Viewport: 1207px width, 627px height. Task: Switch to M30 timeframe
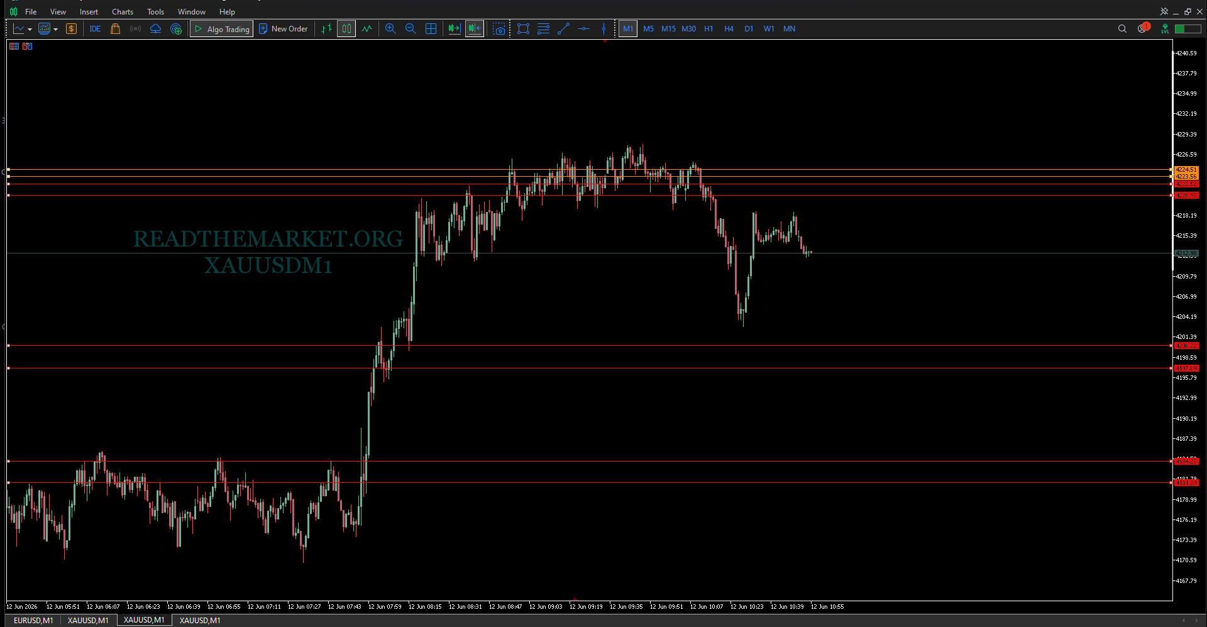click(688, 29)
